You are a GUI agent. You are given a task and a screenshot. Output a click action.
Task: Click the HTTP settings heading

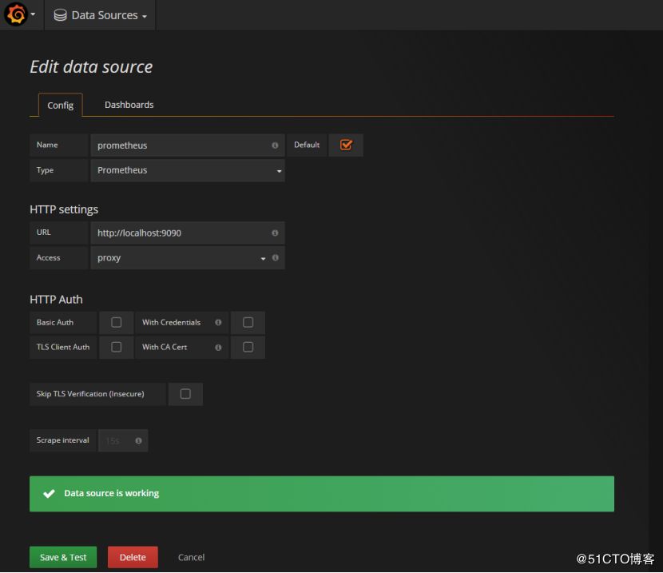coord(64,209)
